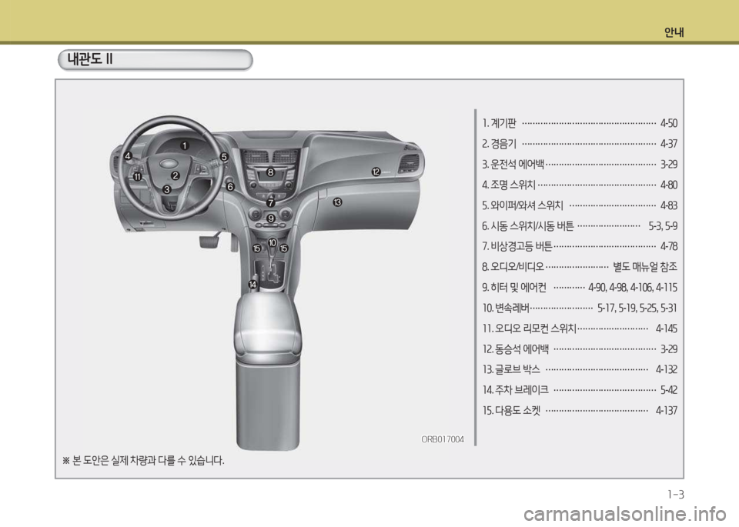Click page reference 4-145
The image size is (739, 527).
(x=667, y=329)
